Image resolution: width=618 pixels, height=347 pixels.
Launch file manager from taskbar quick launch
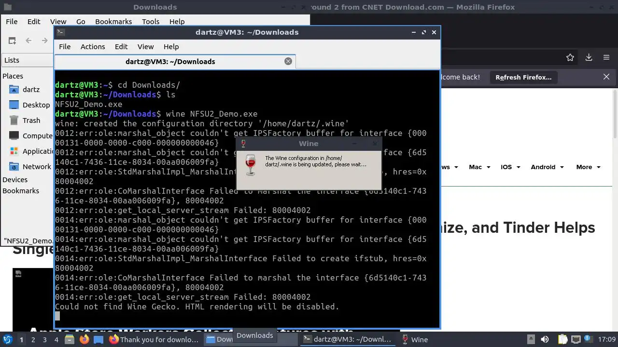[70, 340]
